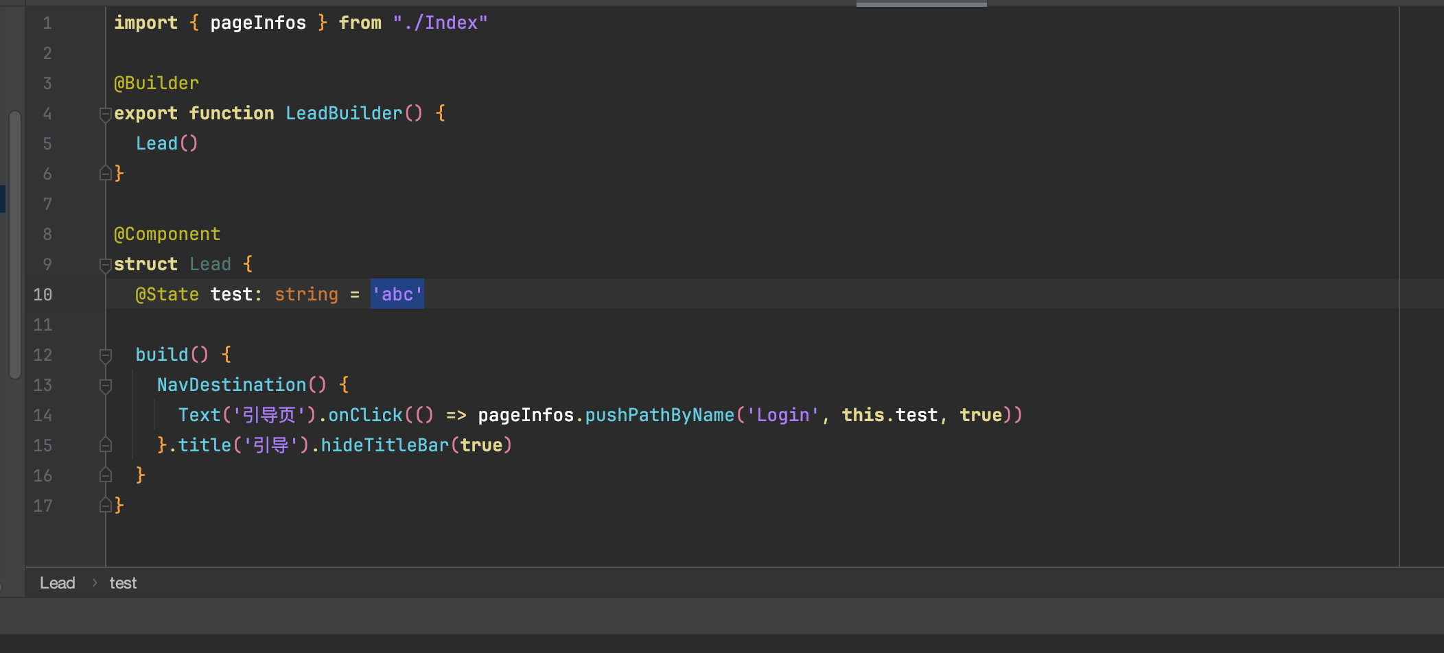This screenshot has height=653, width=1444.
Task: Click the pushPathByName method call
Action: pos(659,415)
